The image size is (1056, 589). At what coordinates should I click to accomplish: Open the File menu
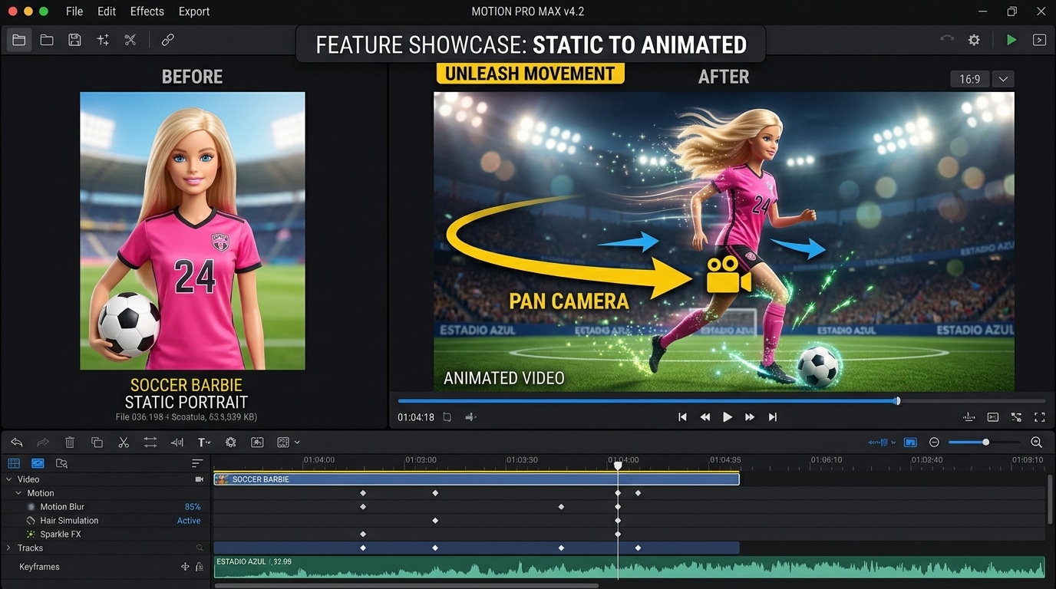[x=74, y=12]
